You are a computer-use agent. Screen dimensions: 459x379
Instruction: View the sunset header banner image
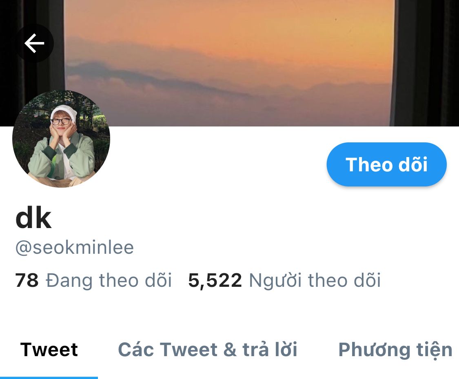[x=229, y=63]
